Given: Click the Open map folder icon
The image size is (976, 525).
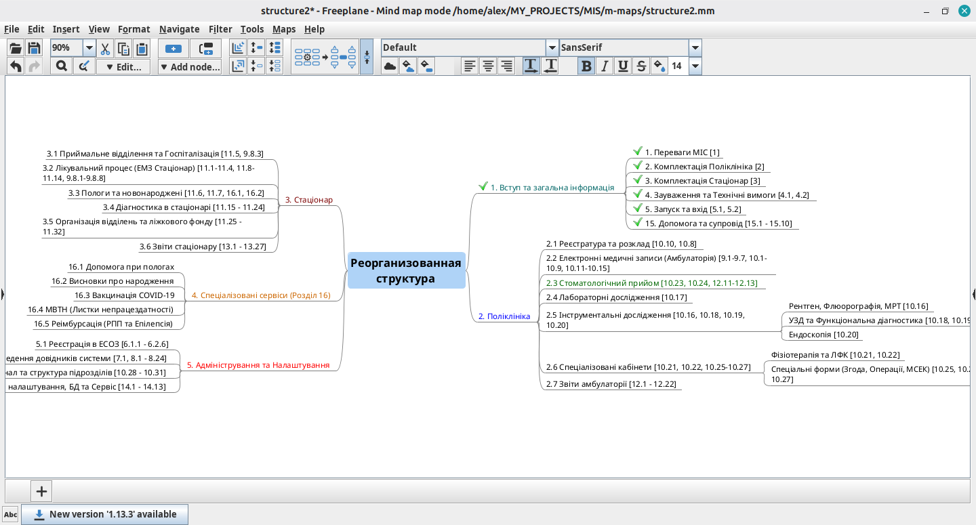Looking at the screenshot, I should coord(16,48).
